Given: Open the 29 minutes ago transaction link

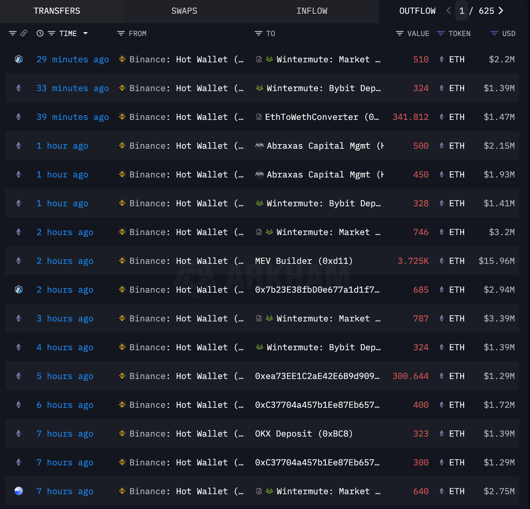Looking at the screenshot, I should pos(72,60).
